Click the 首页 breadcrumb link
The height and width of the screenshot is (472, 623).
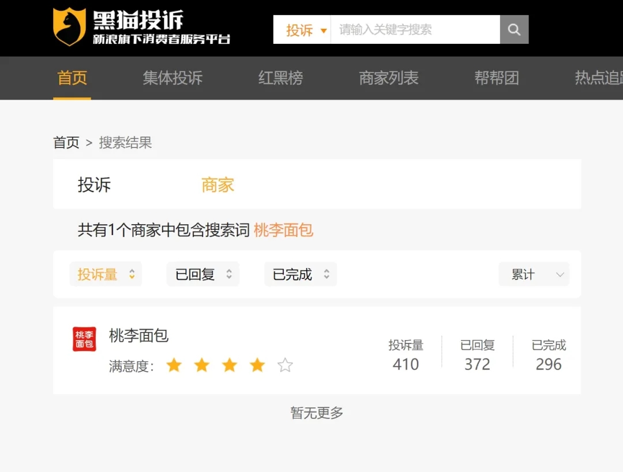(x=66, y=142)
